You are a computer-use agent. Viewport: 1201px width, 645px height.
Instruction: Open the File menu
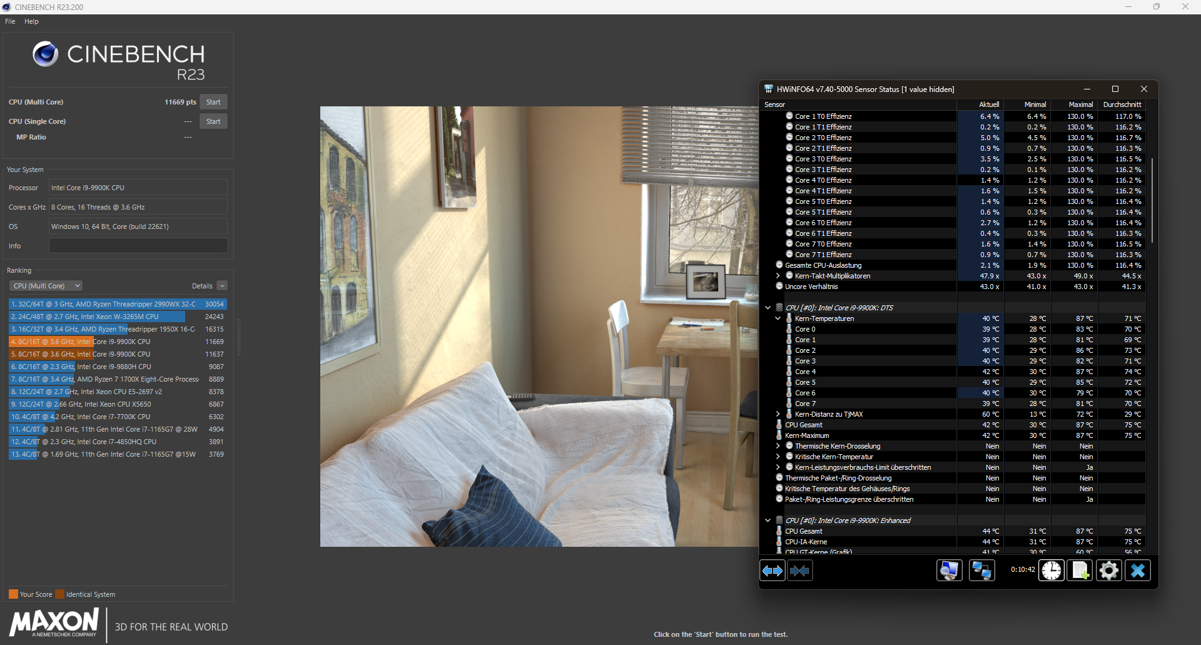pos(10,21)
